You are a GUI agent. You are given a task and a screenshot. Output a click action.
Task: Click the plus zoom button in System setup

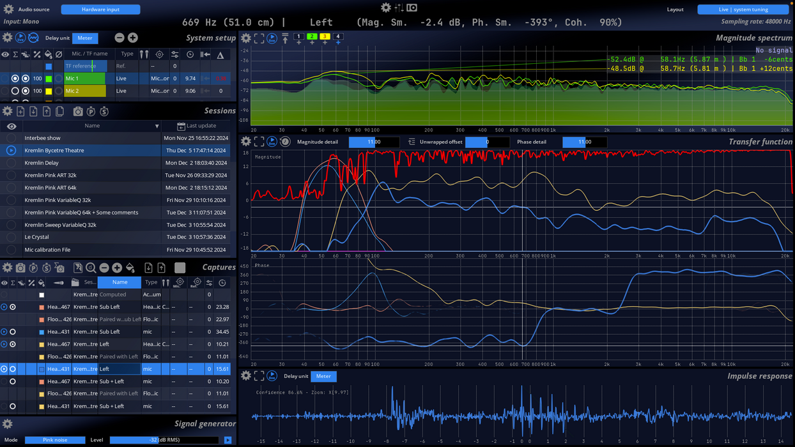point(132,38)
